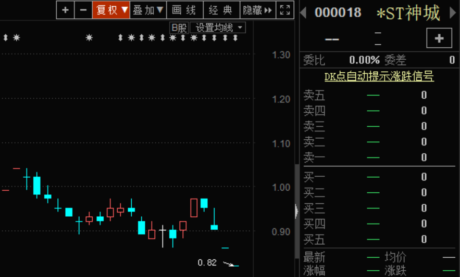Image resolution: width=460 pixels, height=277 pixels.
Task: Click stock name *ST神城
Action: pos(408,13)
